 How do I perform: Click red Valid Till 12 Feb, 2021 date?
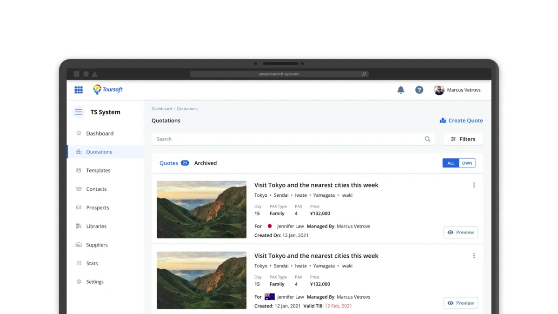tap(338, 306)
